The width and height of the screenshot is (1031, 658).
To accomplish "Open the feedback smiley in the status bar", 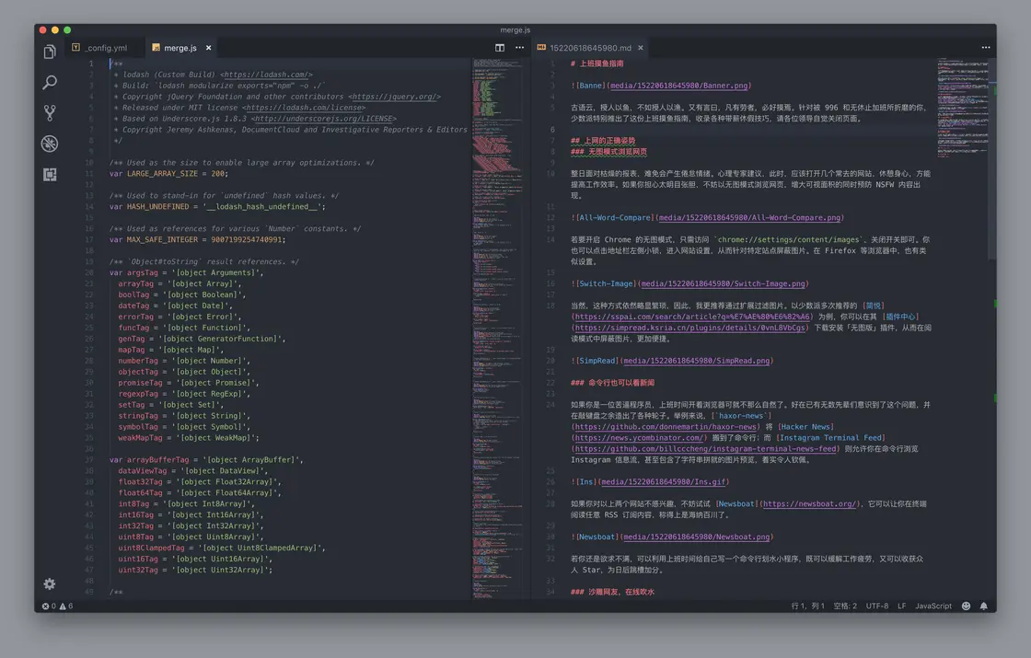I will [x=966, y=606].
